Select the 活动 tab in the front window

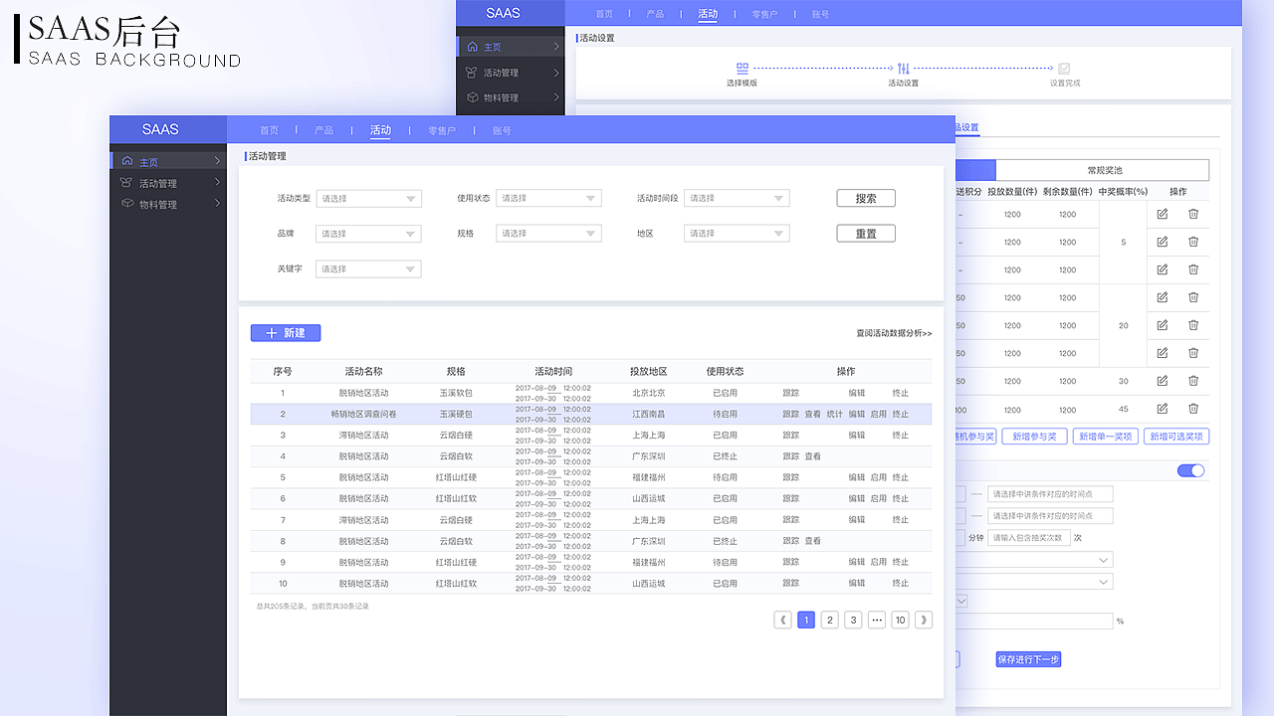click(380, 130)
